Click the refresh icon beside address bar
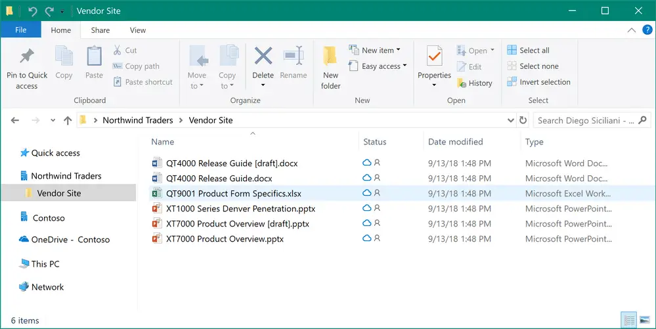The width and height of the screenshot is (656, 329). (x=523, y=121)
